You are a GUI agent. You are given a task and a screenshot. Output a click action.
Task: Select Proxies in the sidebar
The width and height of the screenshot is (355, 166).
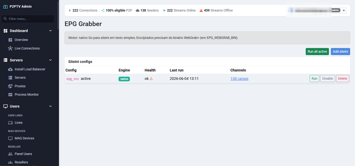(20, 86)
